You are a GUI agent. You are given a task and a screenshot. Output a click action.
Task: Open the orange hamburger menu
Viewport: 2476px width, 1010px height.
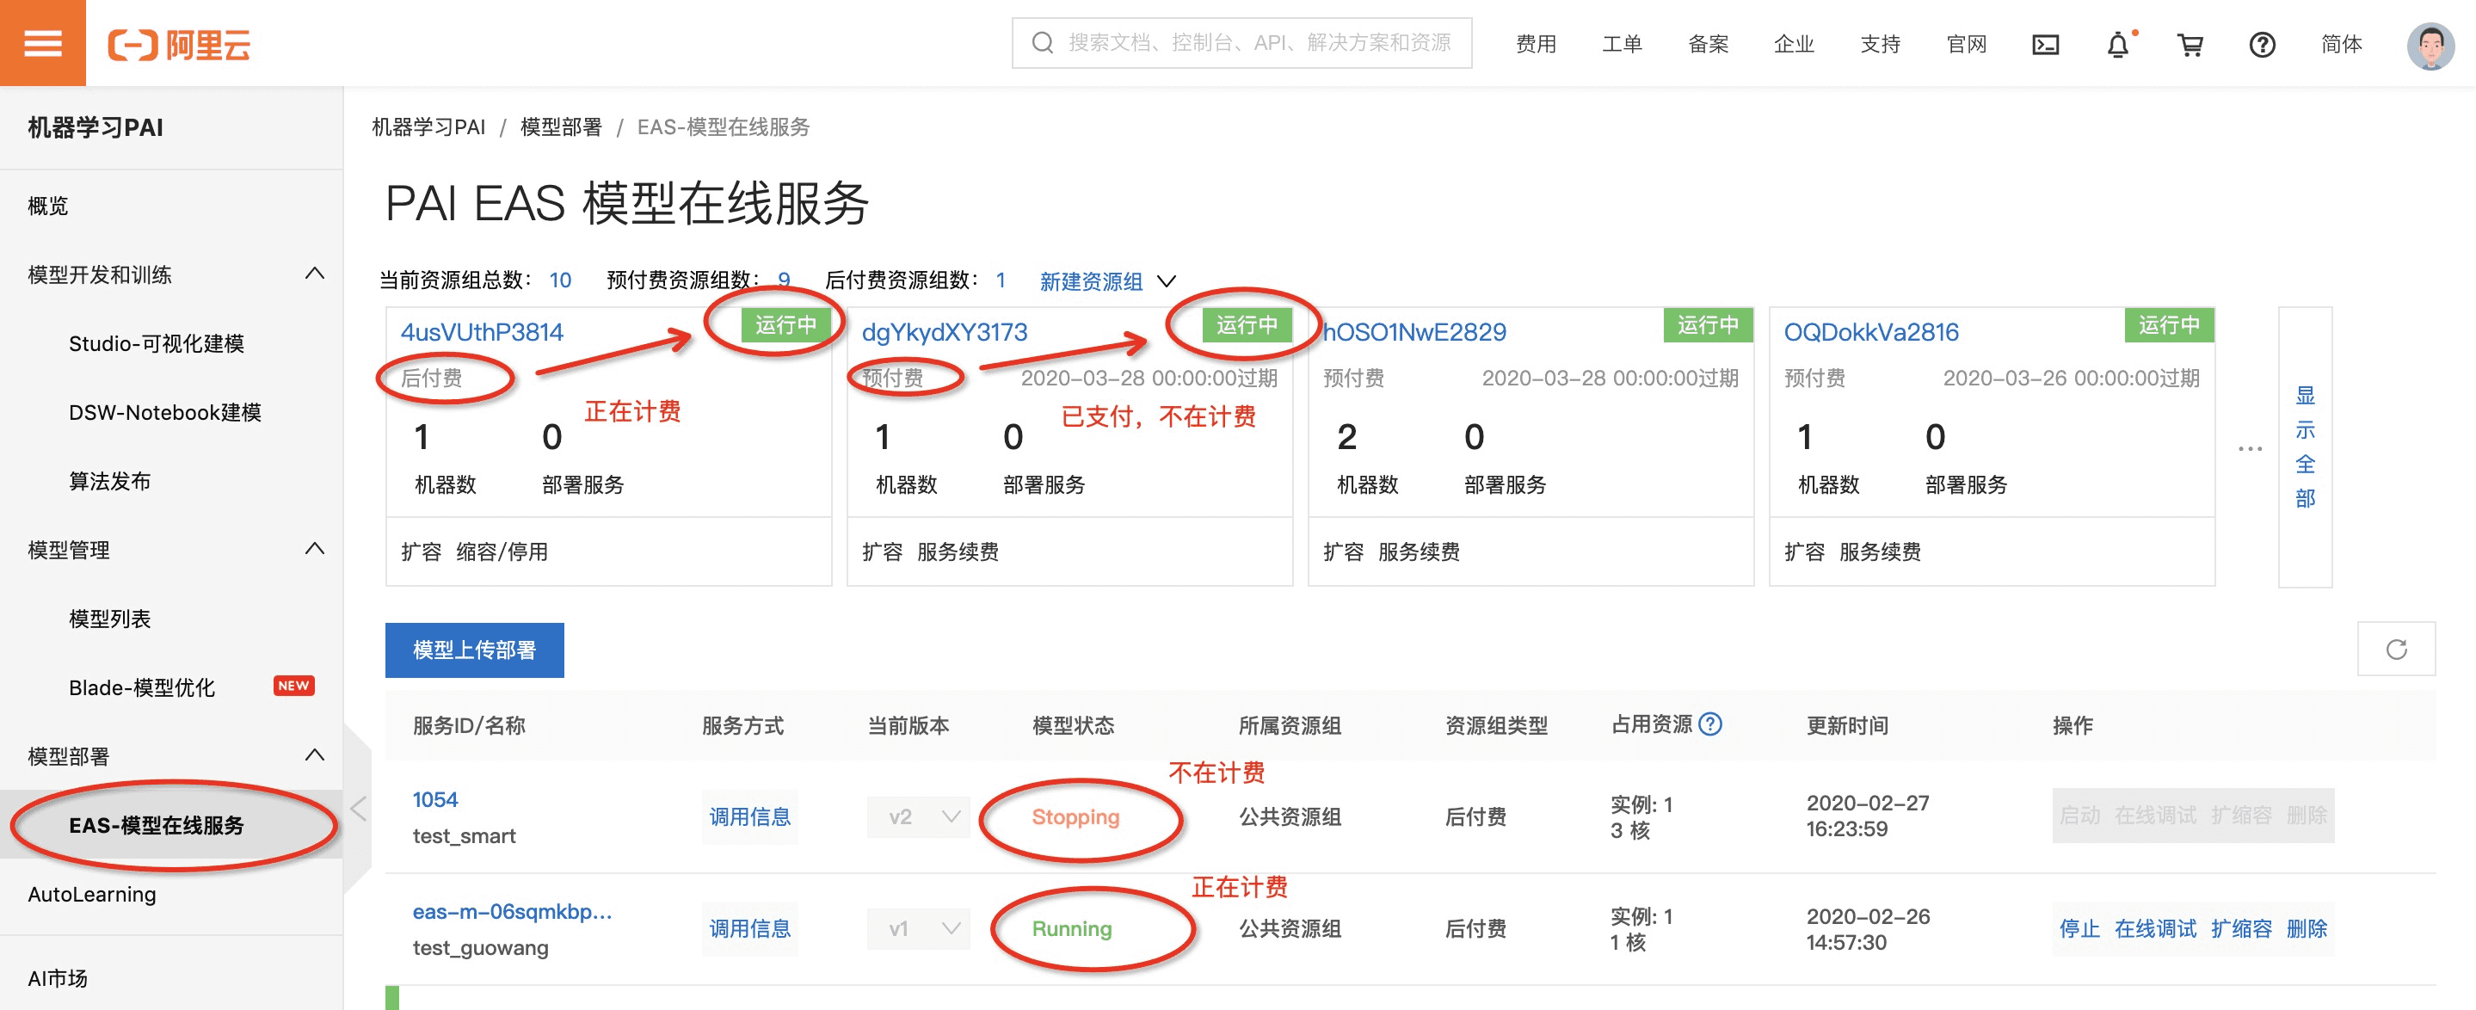(x=42, y=43)
